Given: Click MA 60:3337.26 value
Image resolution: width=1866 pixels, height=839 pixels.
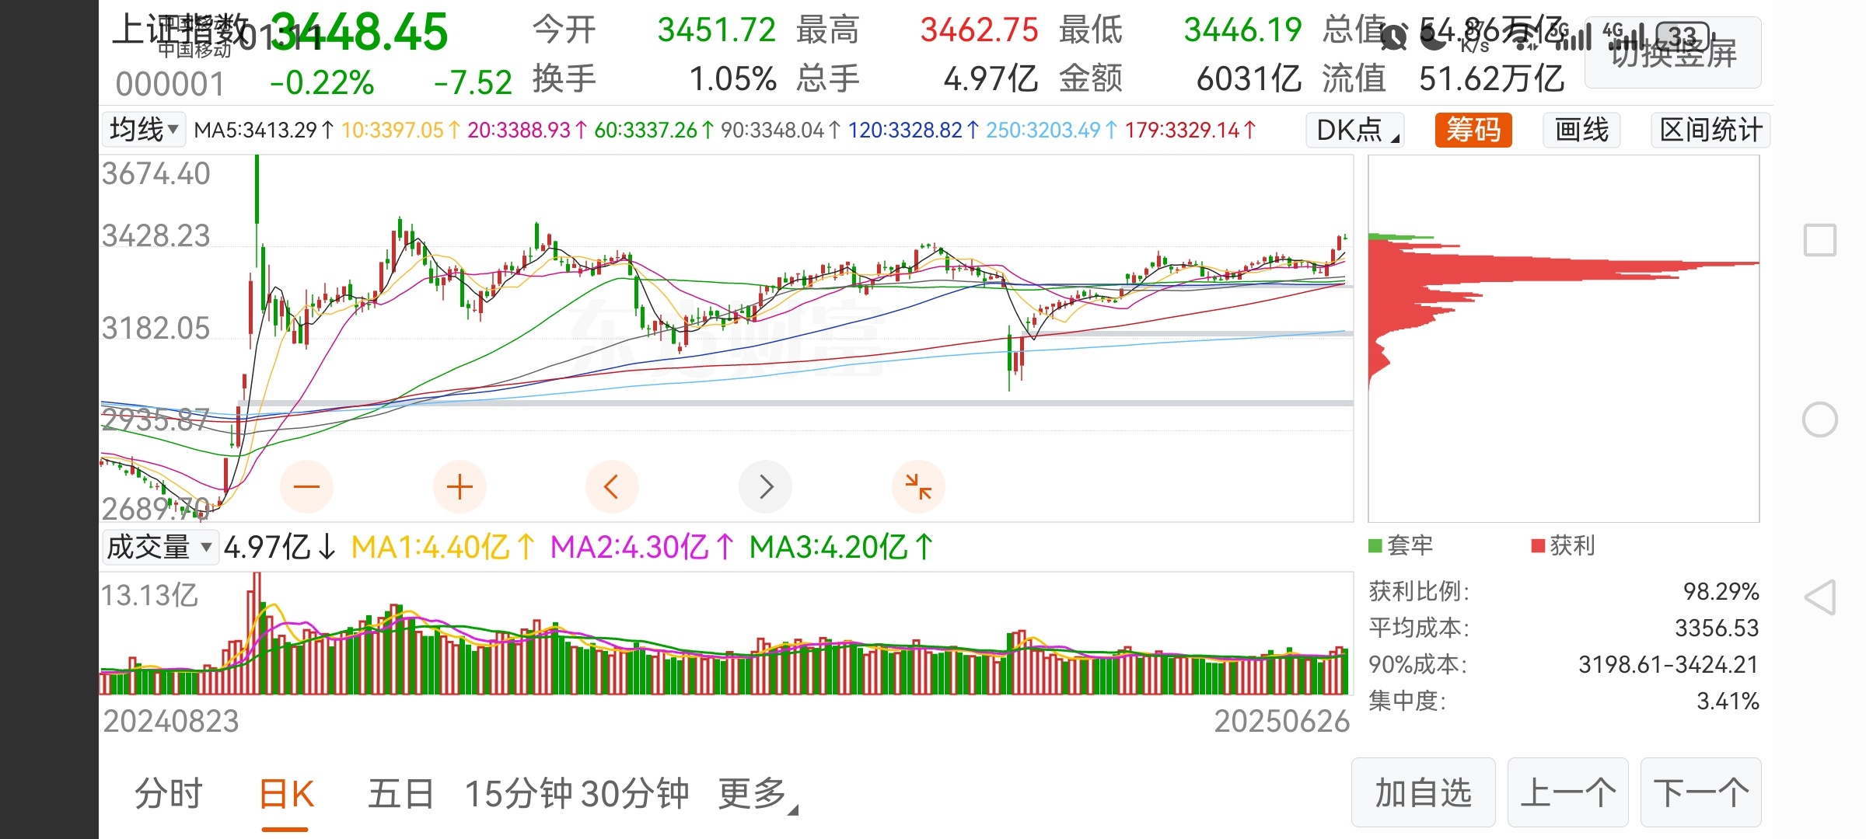Looking at the screenshot, I should pyautogui.click(x=654, y=130).
